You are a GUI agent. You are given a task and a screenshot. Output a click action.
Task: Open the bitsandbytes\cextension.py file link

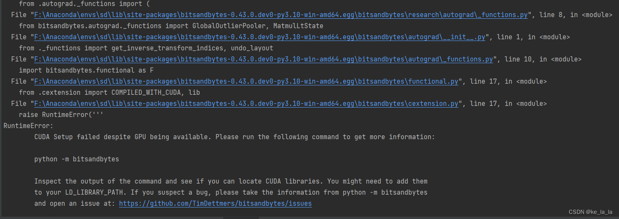coord(246,104)
